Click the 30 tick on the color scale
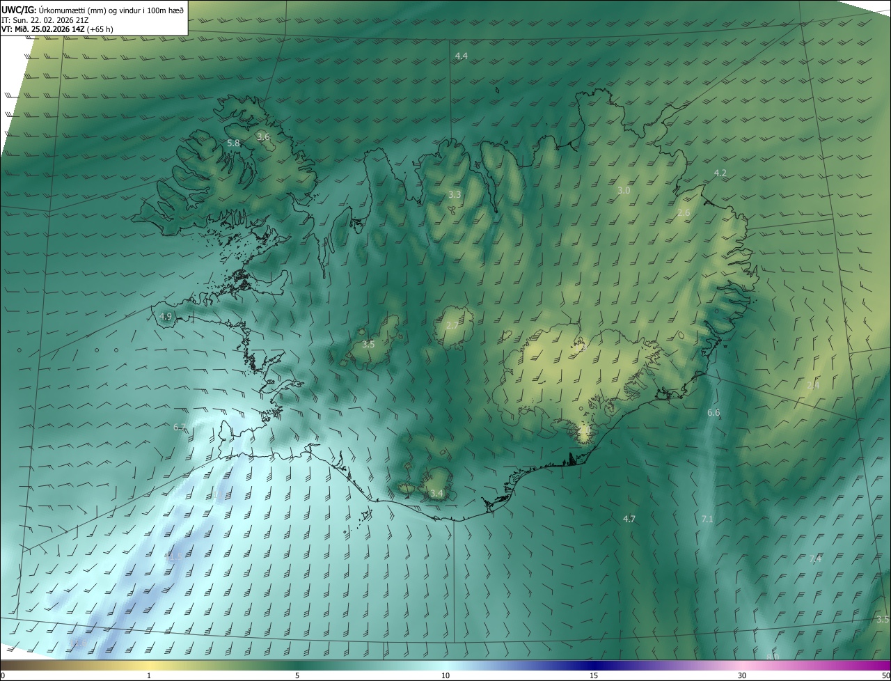Screen dimensions: 891x681 click(742, 675)
